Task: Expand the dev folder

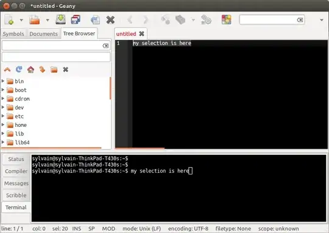Action: 3,107
